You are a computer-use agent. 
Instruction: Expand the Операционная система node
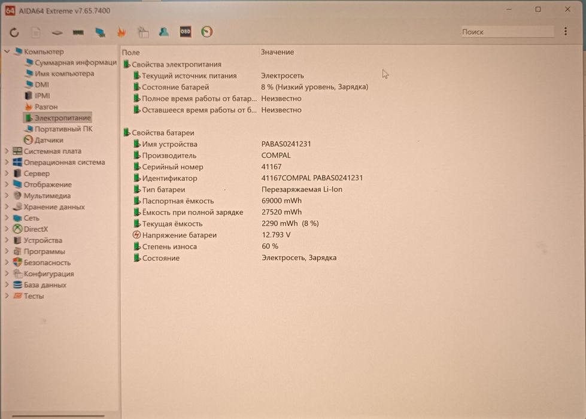tap(7, 162)
